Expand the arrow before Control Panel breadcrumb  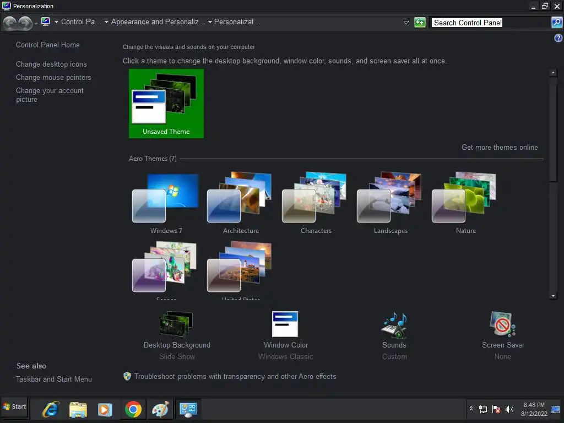[x=57, y=22]
